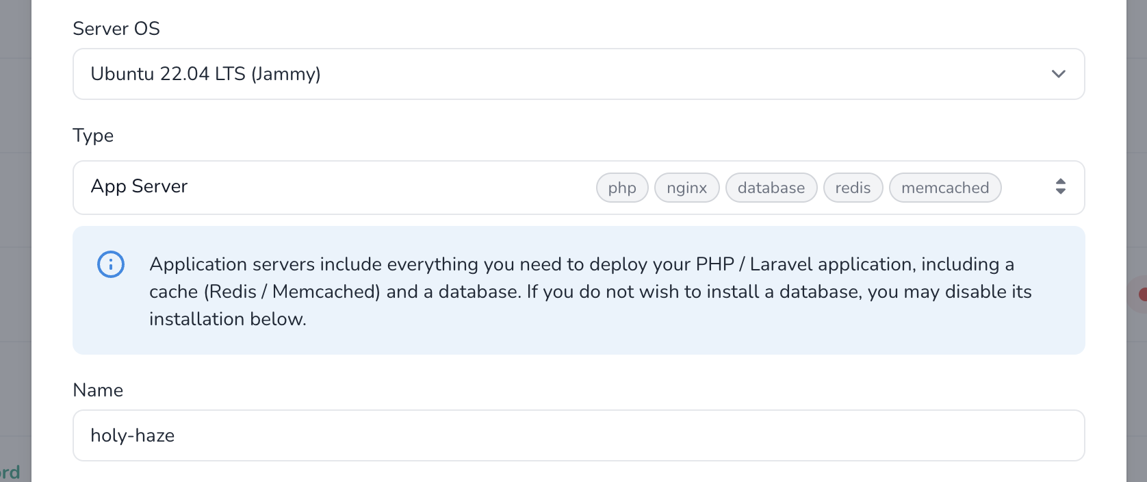Click the database badge in the Type field

tap(771, 188)
